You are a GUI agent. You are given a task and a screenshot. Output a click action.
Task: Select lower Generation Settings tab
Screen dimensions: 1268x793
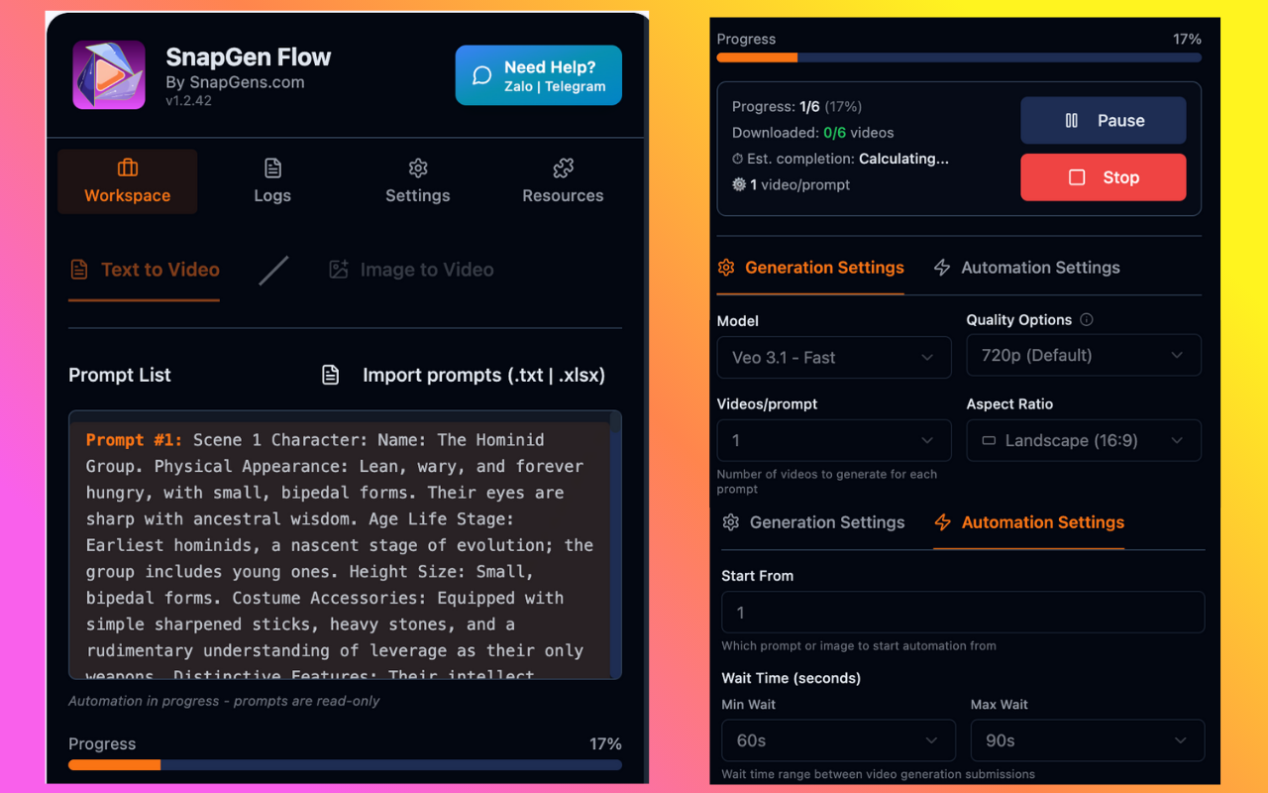click(814, 522)
